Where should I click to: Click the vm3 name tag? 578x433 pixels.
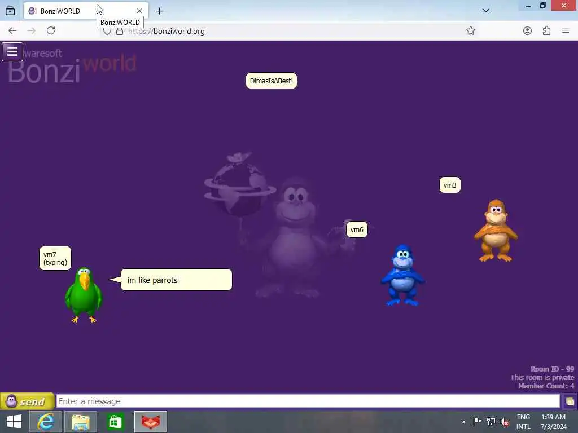(450, 185)
